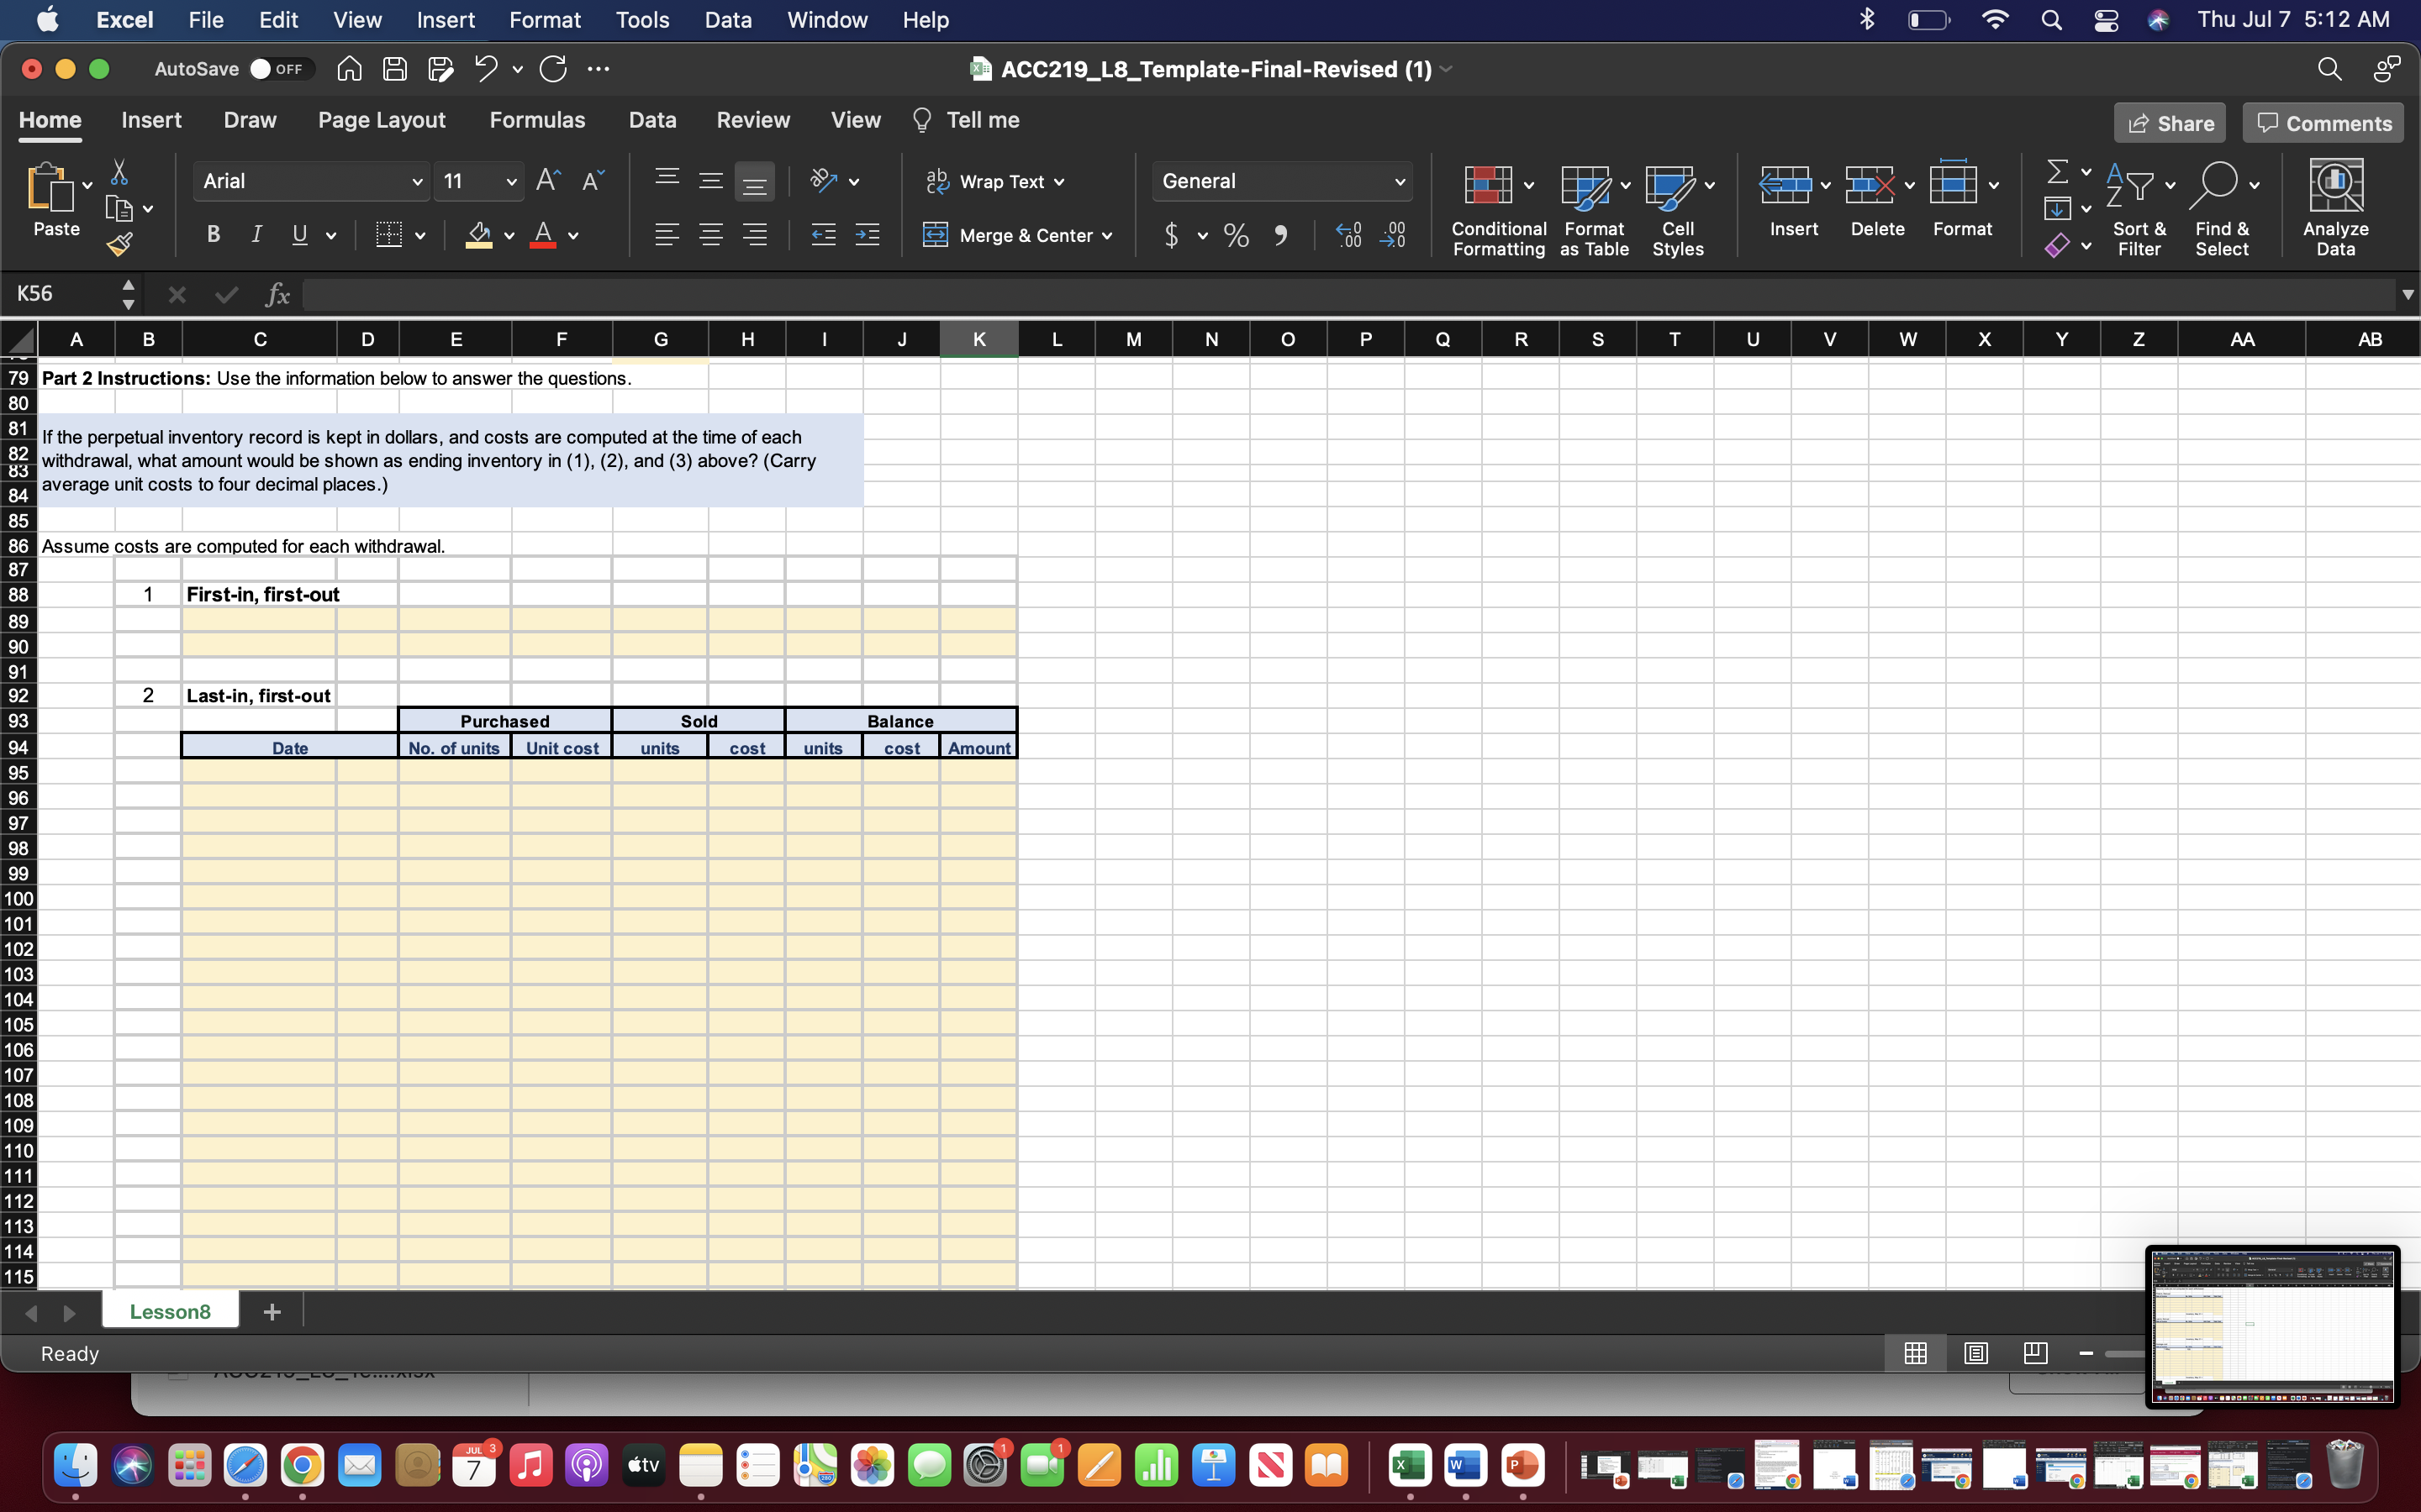Add a new worksheet with plus button
Viewport: 2421px width, 1512px height.
pyautogui.click(x=272, y=1311)
